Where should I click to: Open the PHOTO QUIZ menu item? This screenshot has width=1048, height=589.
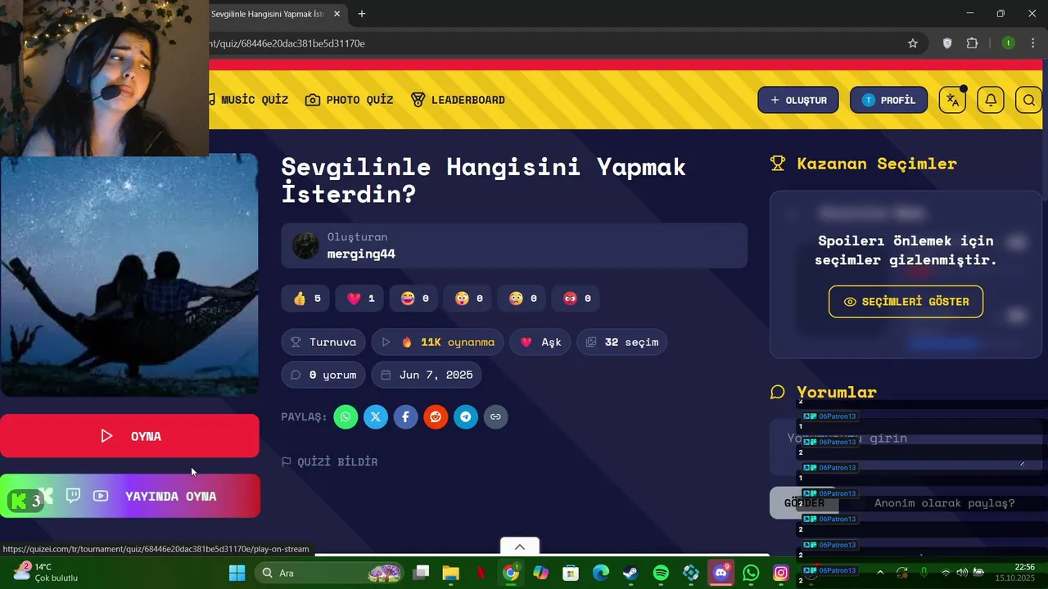[x=349, y=100]
